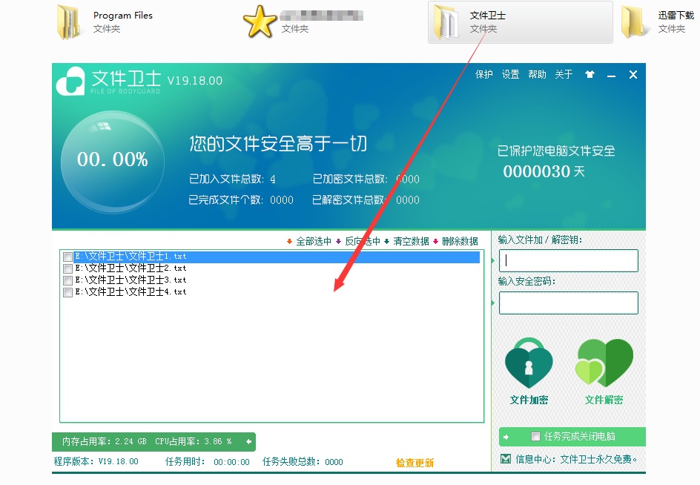This screenshot has width=700, height=485.
Task: Tick checkbox for 文件卫士3.txt
Action: tap(68, 280)
